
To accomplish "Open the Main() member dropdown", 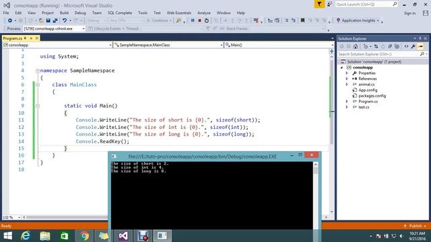I will tap(332, 45).
